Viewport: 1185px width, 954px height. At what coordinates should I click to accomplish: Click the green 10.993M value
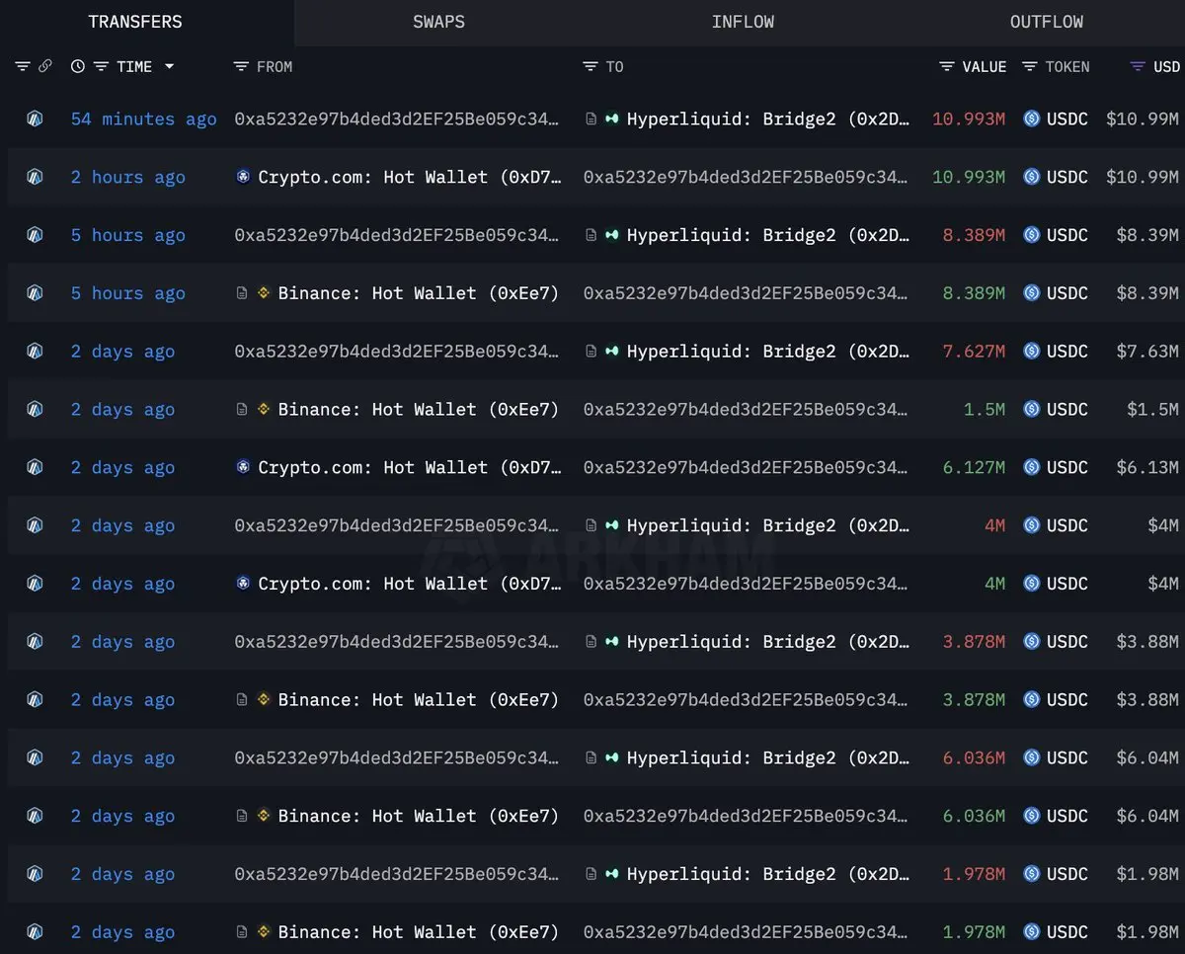click(x=969, y=177)
